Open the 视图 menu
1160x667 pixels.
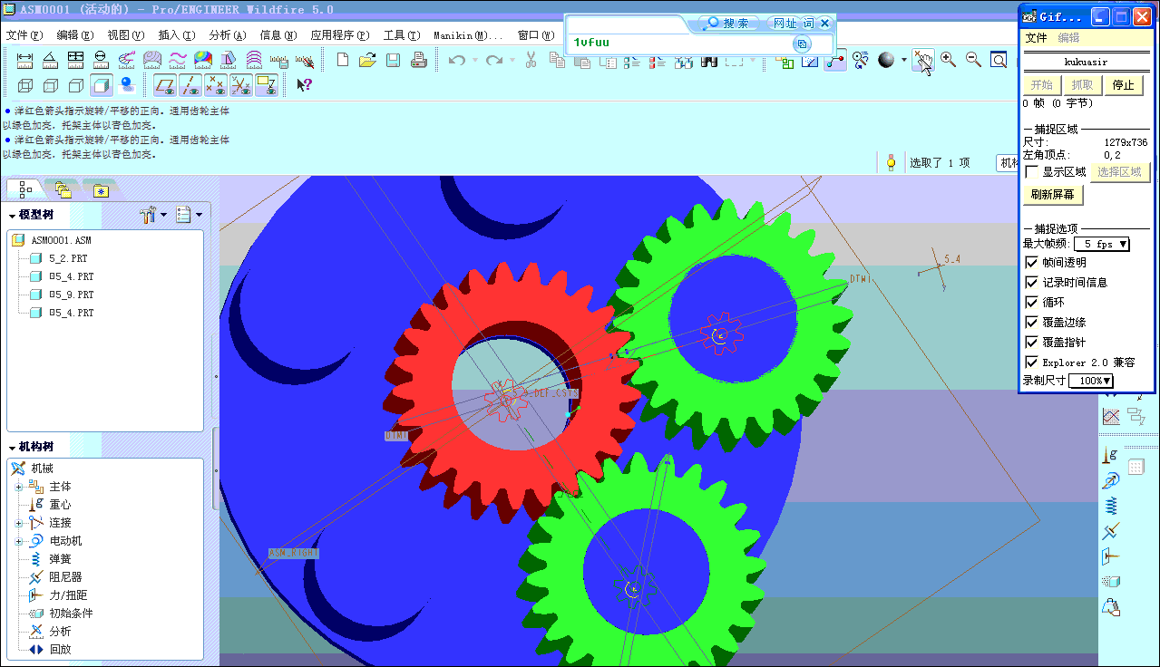tap(125, 35)
